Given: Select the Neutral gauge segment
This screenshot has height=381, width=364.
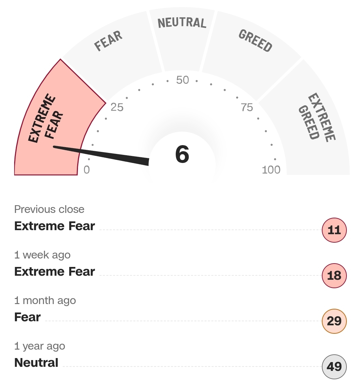Looking at the screenshot, I should click(182, 37).
